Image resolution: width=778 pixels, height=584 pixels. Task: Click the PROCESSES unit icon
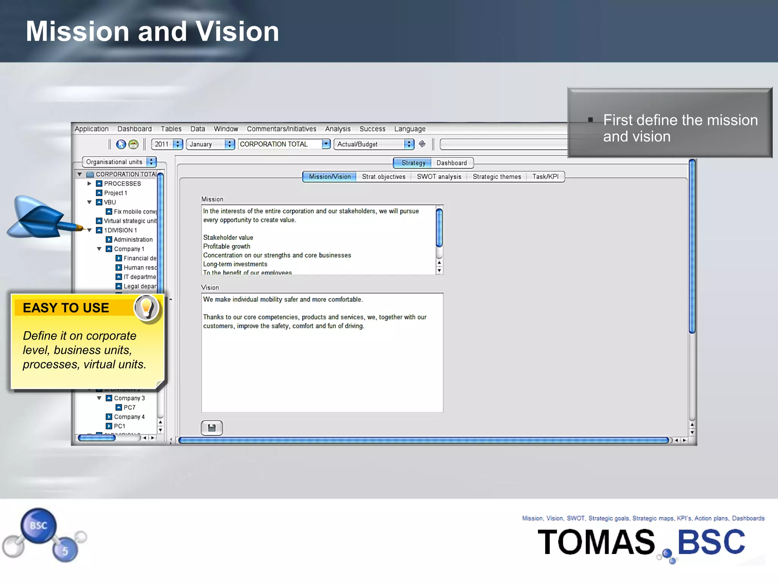99,184
